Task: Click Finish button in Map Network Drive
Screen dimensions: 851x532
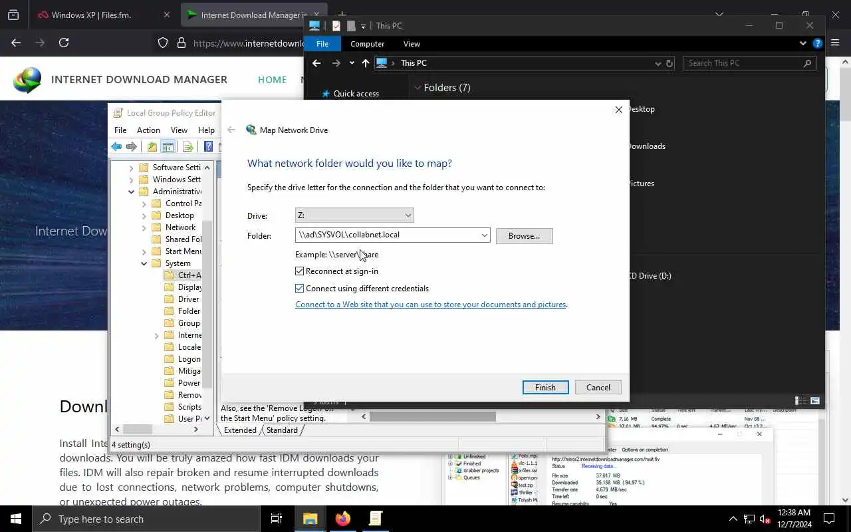Action: (x=545, y=388)
